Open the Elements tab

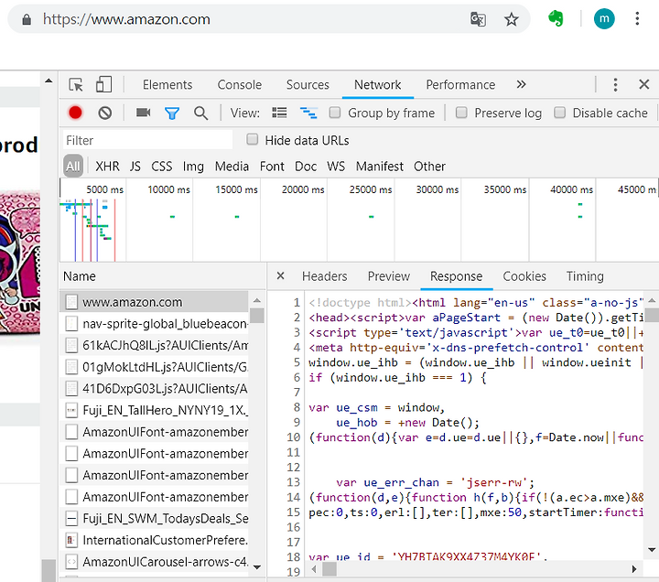[x=167, y=85]
